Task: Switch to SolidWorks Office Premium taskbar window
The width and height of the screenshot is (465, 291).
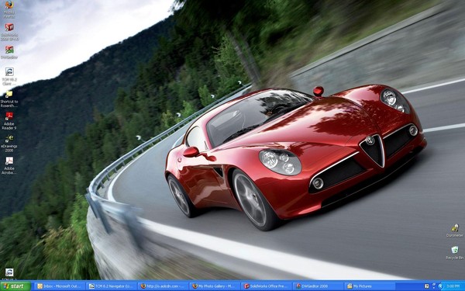Action: click(x=267, y=286)
